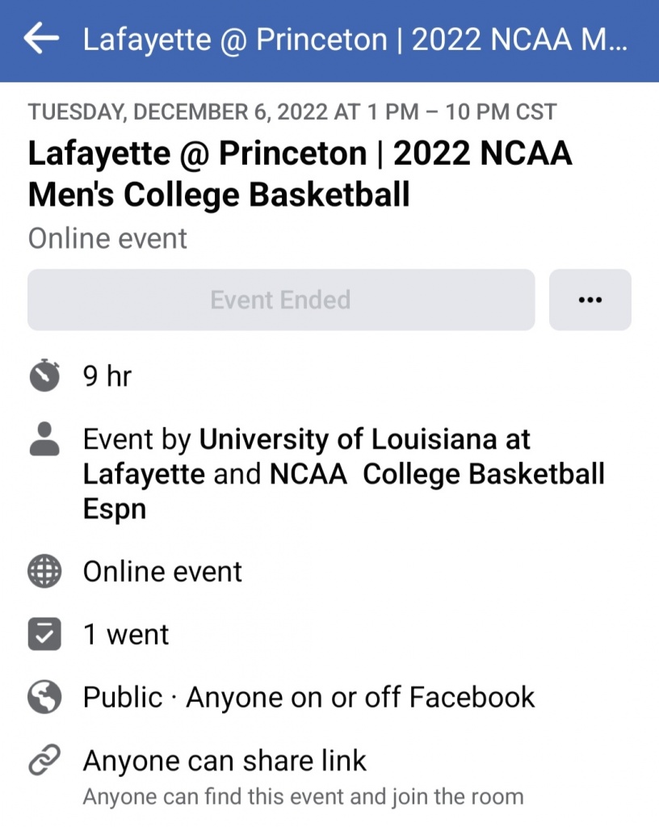Tap the '9 hr' duration text
659x827 pixels.
(107, 376)
